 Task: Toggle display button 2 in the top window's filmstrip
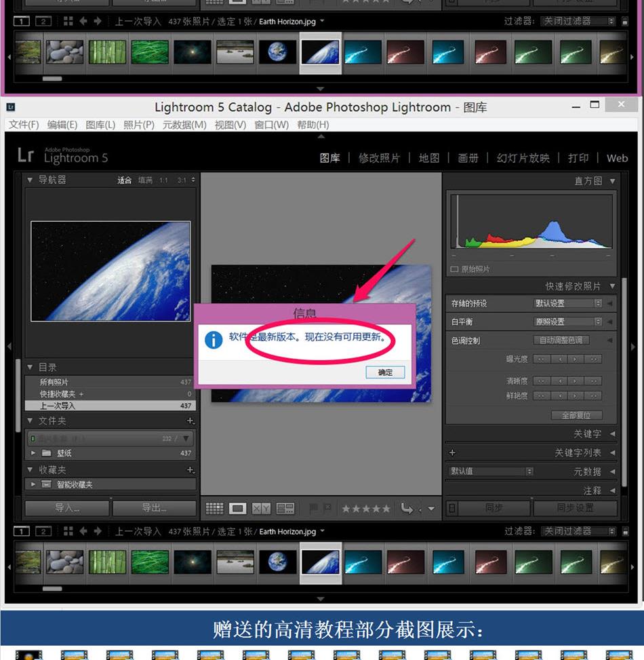pyautogui.click(x=43, y=21)
